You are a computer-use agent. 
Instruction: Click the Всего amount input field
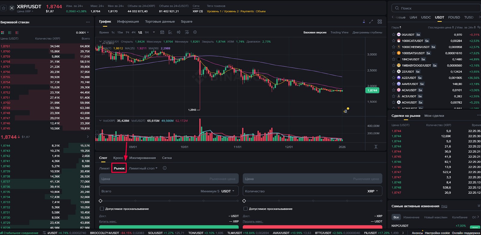(169, 191)
